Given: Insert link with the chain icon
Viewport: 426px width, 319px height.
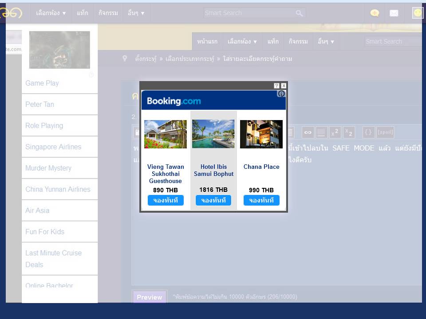Looking at the screenshot, I should tap(308, 132).
